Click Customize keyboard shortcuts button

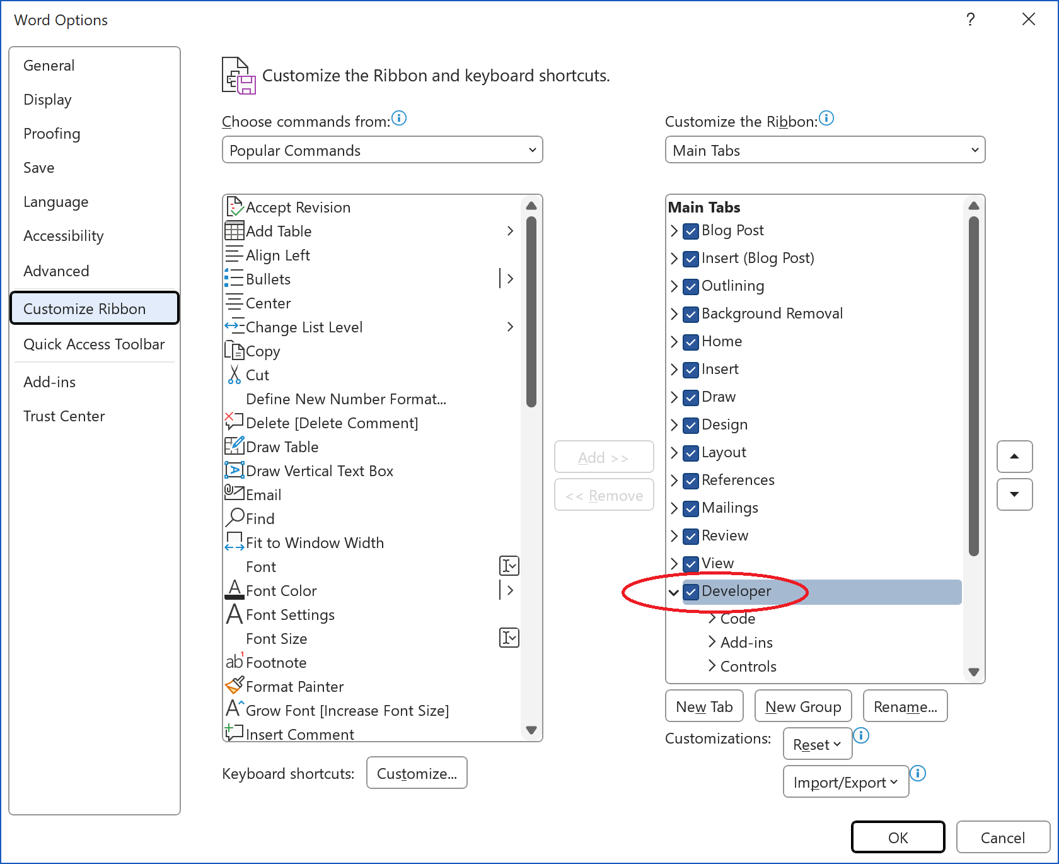point(417,773)
